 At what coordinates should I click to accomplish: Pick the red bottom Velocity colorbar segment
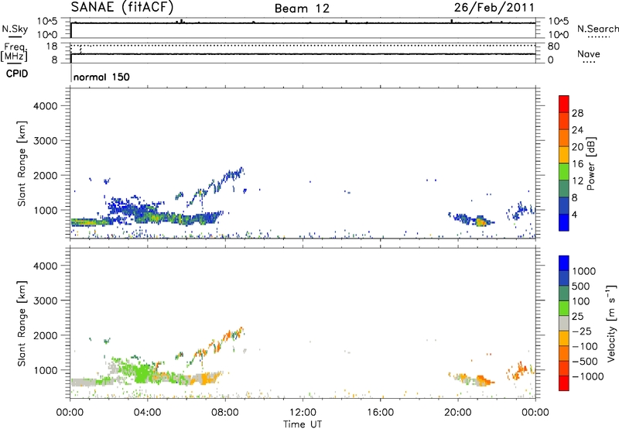564,383
